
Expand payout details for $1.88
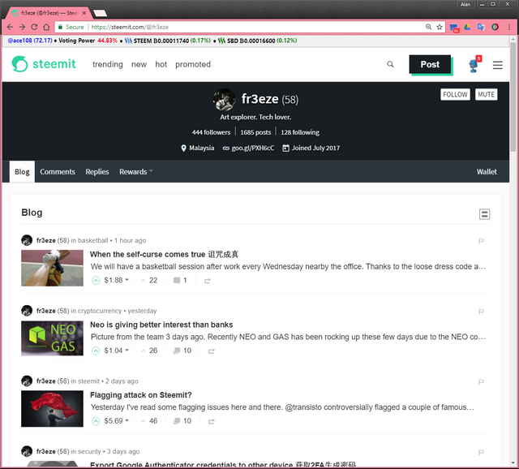(117, 280)
